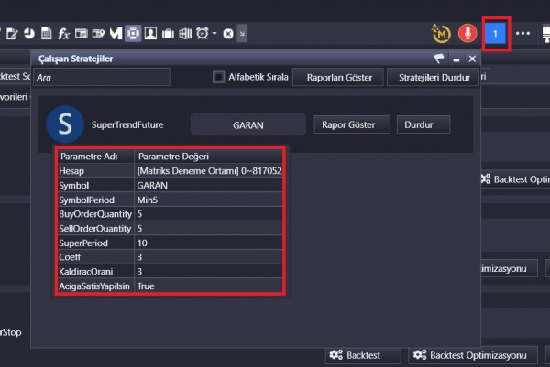This screenshot has height=367, width=550.
Task: Click Rapor Göster for SuperTrendFuture
Action: 351,124
